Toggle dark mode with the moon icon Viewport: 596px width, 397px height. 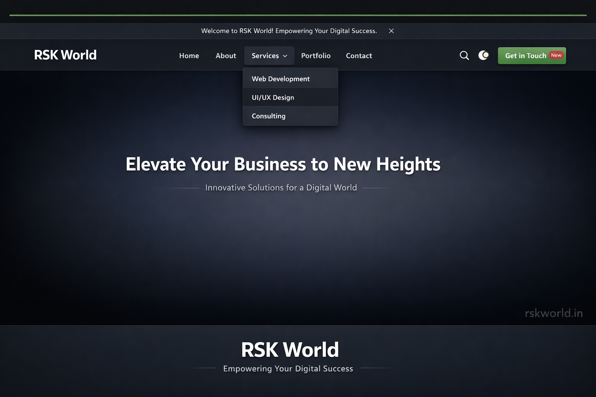[x=483, y=55]
